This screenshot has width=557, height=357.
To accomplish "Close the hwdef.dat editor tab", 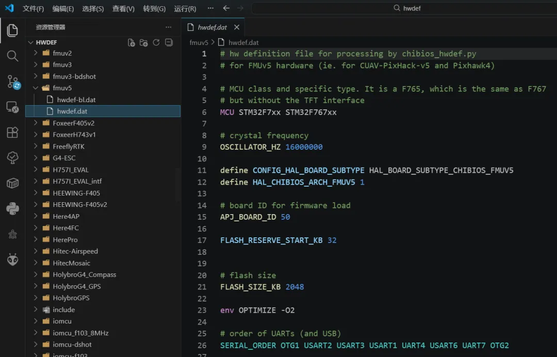I will (237, 27).
